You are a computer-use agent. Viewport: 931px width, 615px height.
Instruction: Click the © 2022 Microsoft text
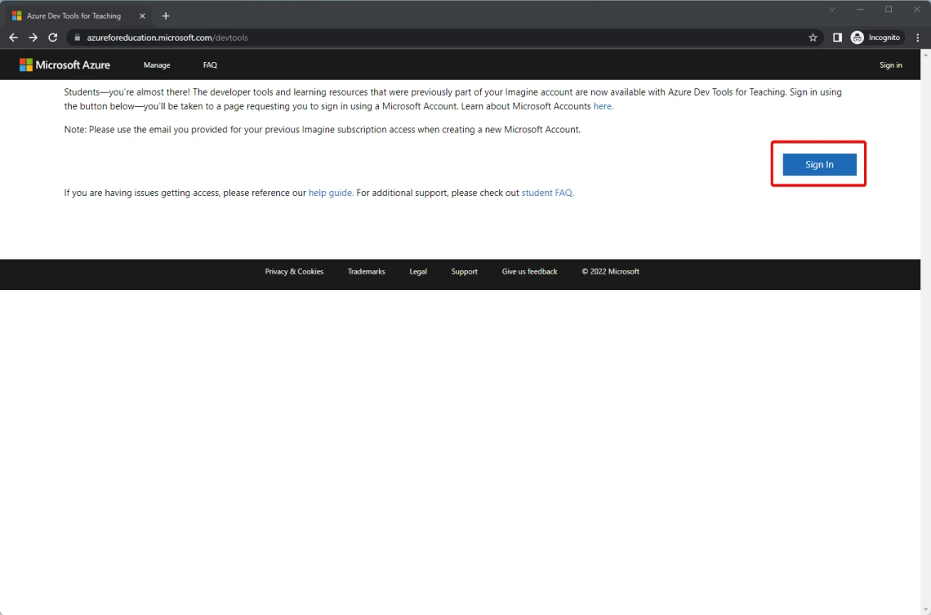[x=610, y=271]
